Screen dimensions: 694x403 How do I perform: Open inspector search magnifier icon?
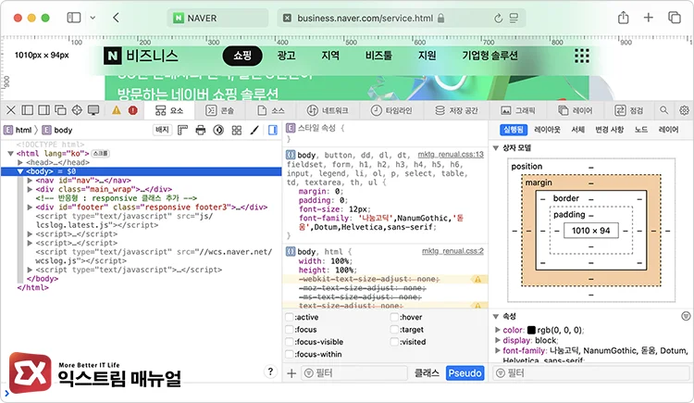point(663,110)
